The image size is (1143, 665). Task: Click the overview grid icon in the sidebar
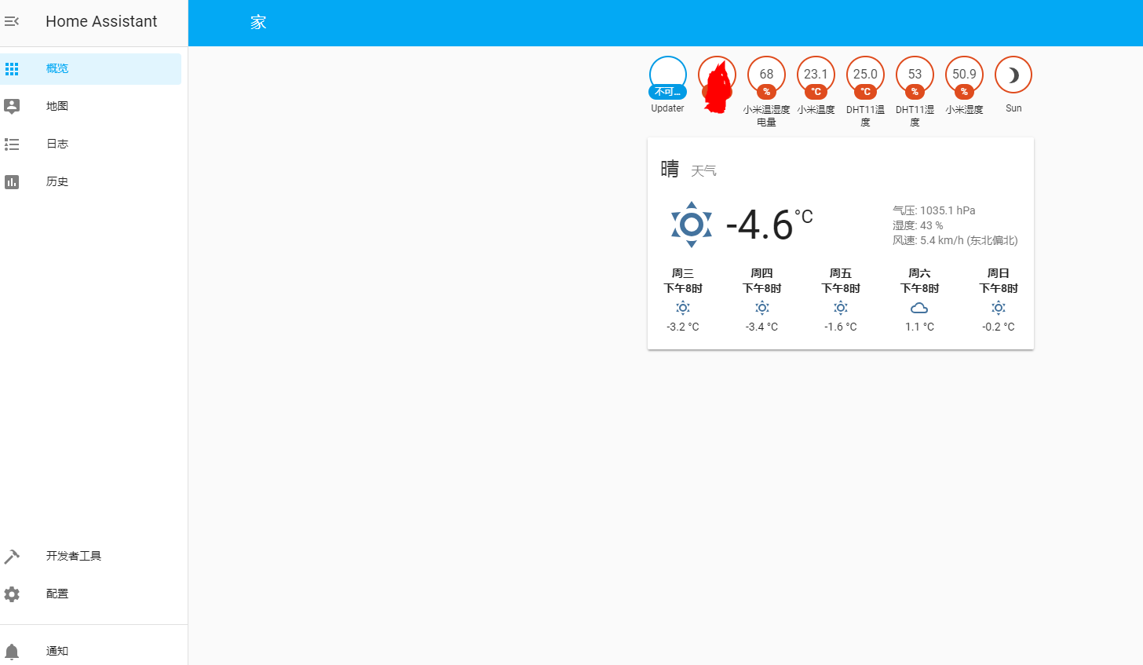pyautogui.click(x=12, y=69)
